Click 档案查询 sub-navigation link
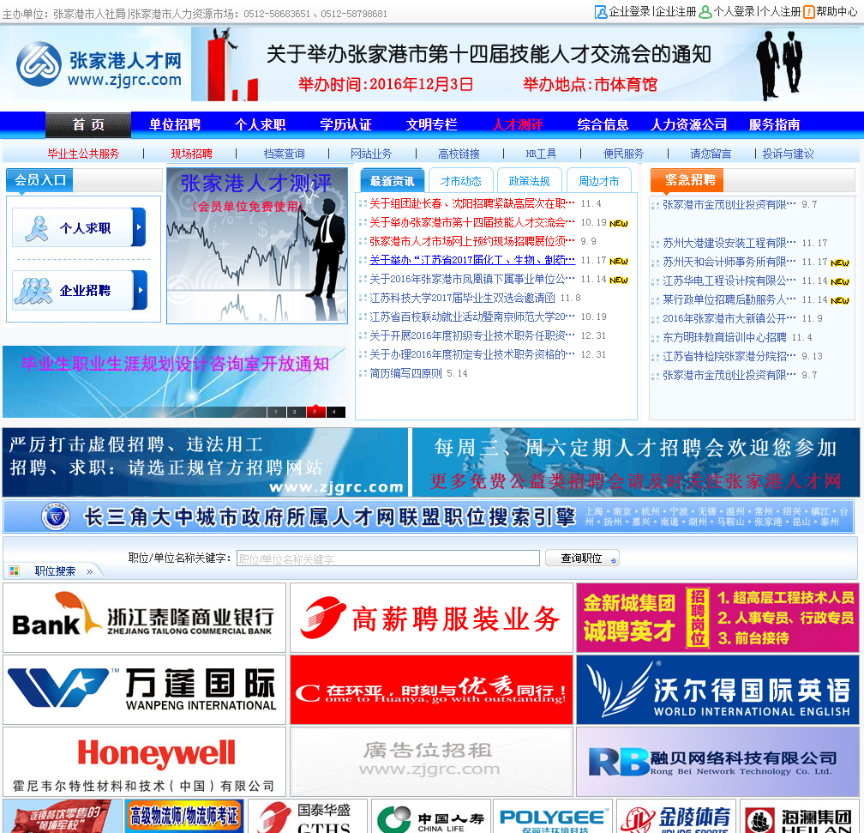This screenshot has height=833, width=864. pos(284,154)
